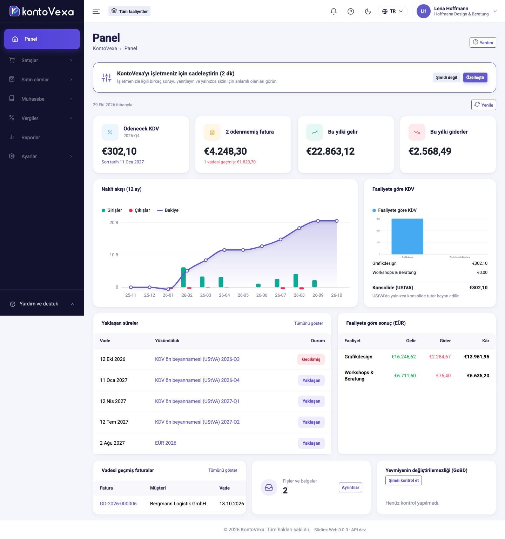The image size is (505, 539).
Task: Show all upcoming deadlines via Tümünü göster
Action: pyautogui.click(x=309, y=323)
